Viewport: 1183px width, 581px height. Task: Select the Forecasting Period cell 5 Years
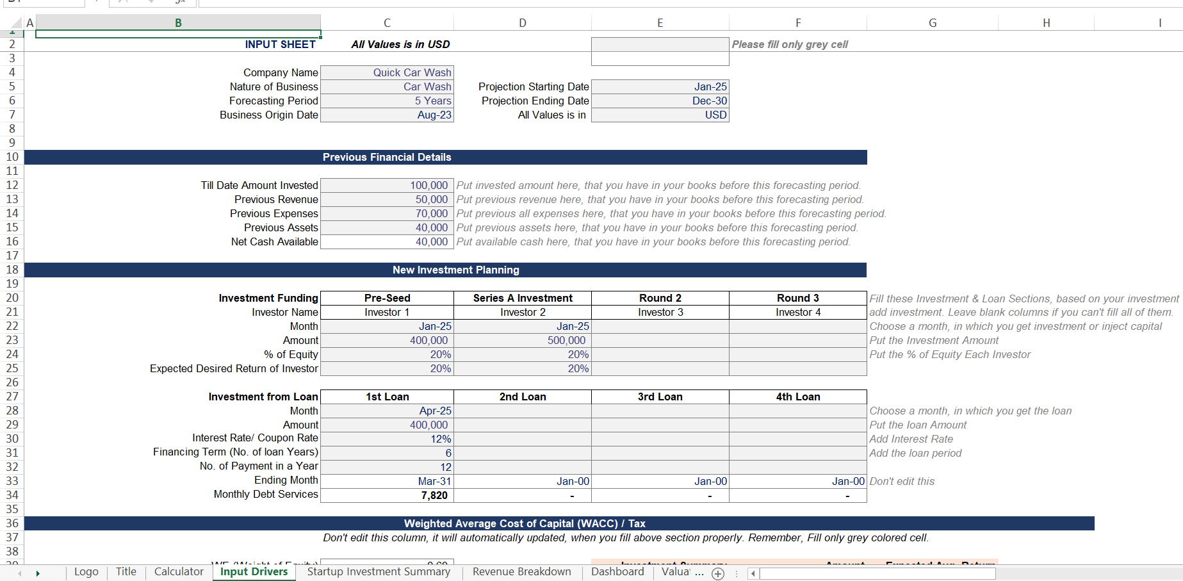click(387, 101)
